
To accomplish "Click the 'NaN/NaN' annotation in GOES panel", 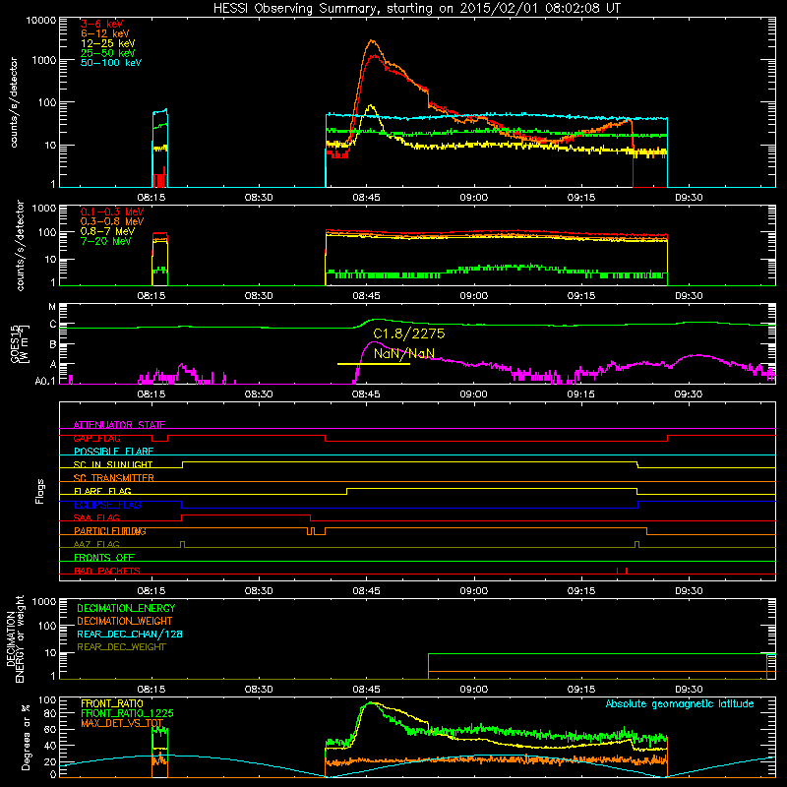I will pos(404,353).
